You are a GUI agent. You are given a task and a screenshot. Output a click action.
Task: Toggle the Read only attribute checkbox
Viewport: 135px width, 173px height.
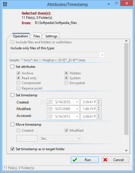(18, 78)
